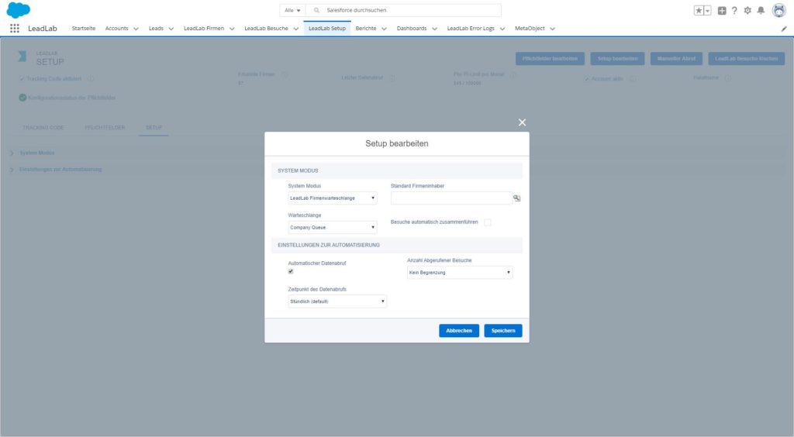This screenshot has height=437, width=794.
Task: Click the Pflichtfelder bearbeiten button
Action: (x=550, y=59)
